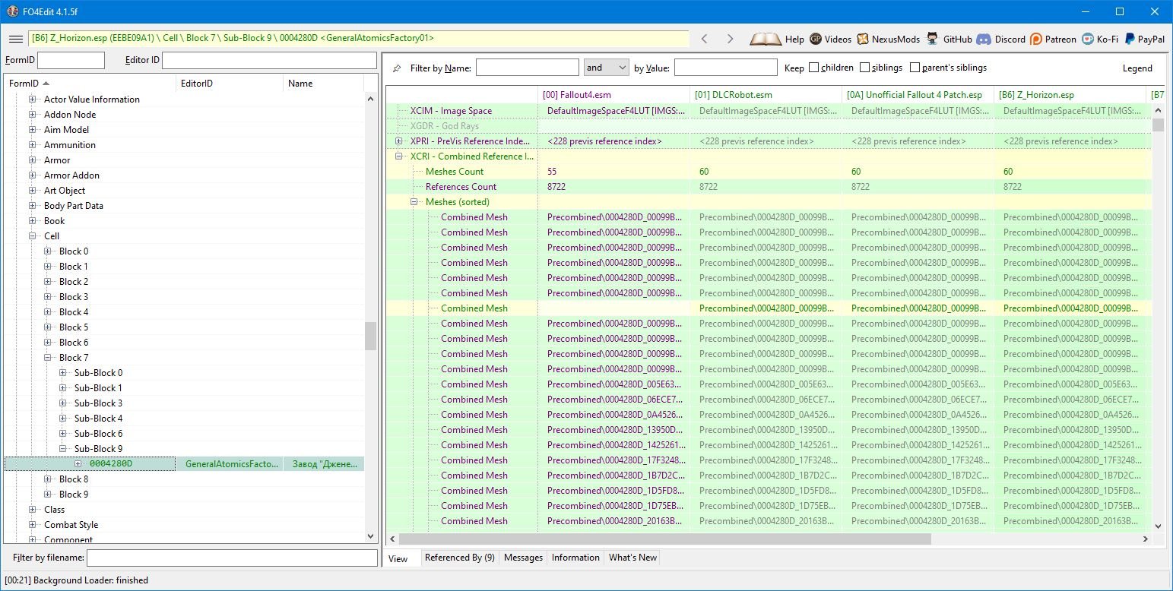Screen dimensions: 1173x591
Task: Click the Filter by filename input field
Action: tap(232, 558)
